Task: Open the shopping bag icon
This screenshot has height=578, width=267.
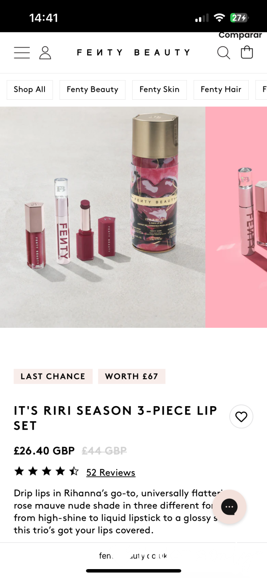Action: [x=247, y=53]
